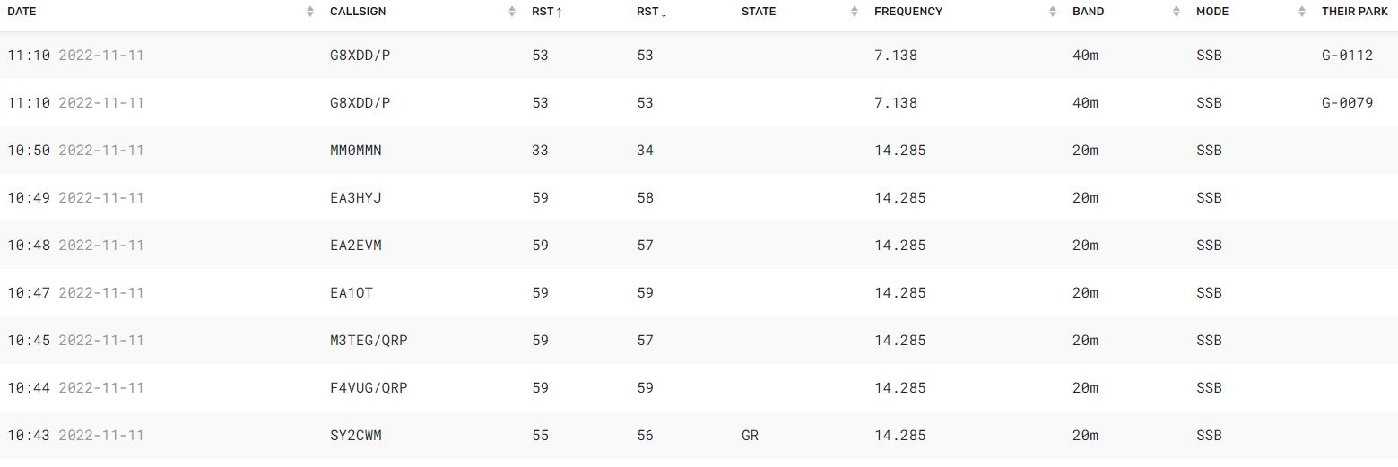Click the sort arrows beside FREQUENCY header
Viewport: 1398px width, 467px height.
[x=1053, y=12]
